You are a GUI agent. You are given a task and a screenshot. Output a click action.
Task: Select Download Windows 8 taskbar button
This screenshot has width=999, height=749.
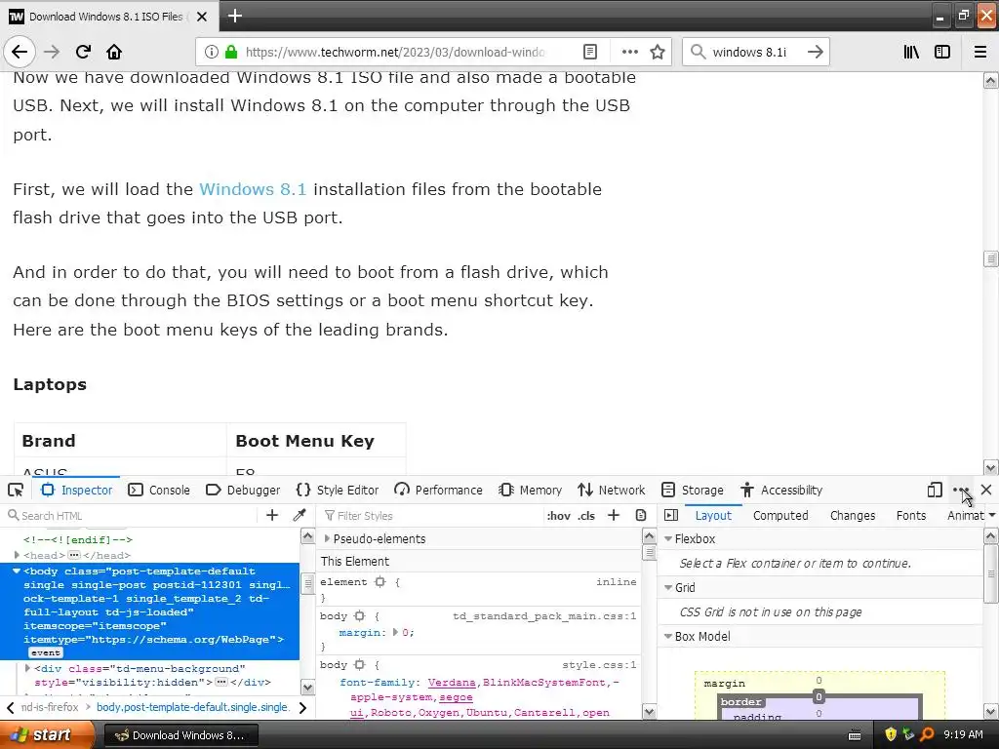[180, 735]
